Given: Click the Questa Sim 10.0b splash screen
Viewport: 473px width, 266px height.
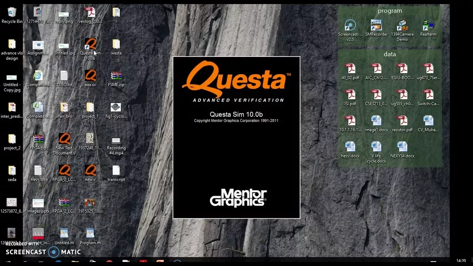Looking at the screenshot, I should 236,137.
